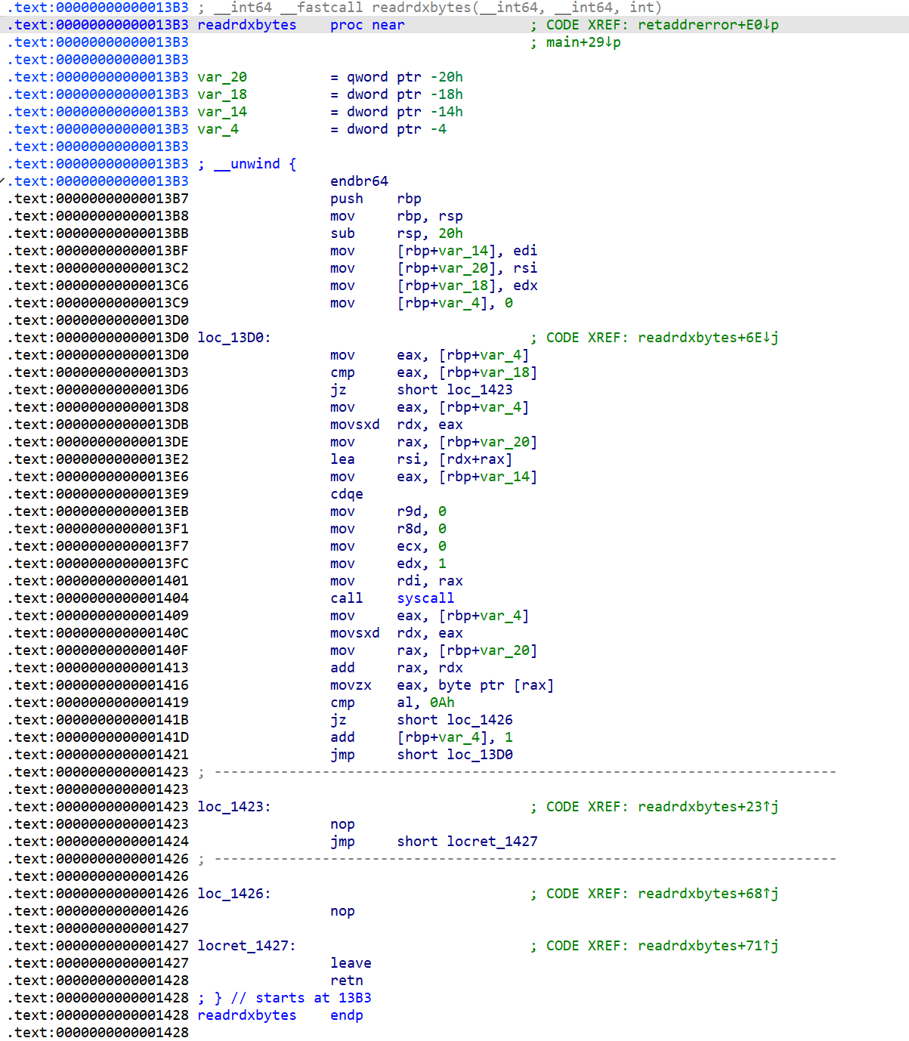
Task: Click the locret_1427 jump target operand
Action: [492, 842]
